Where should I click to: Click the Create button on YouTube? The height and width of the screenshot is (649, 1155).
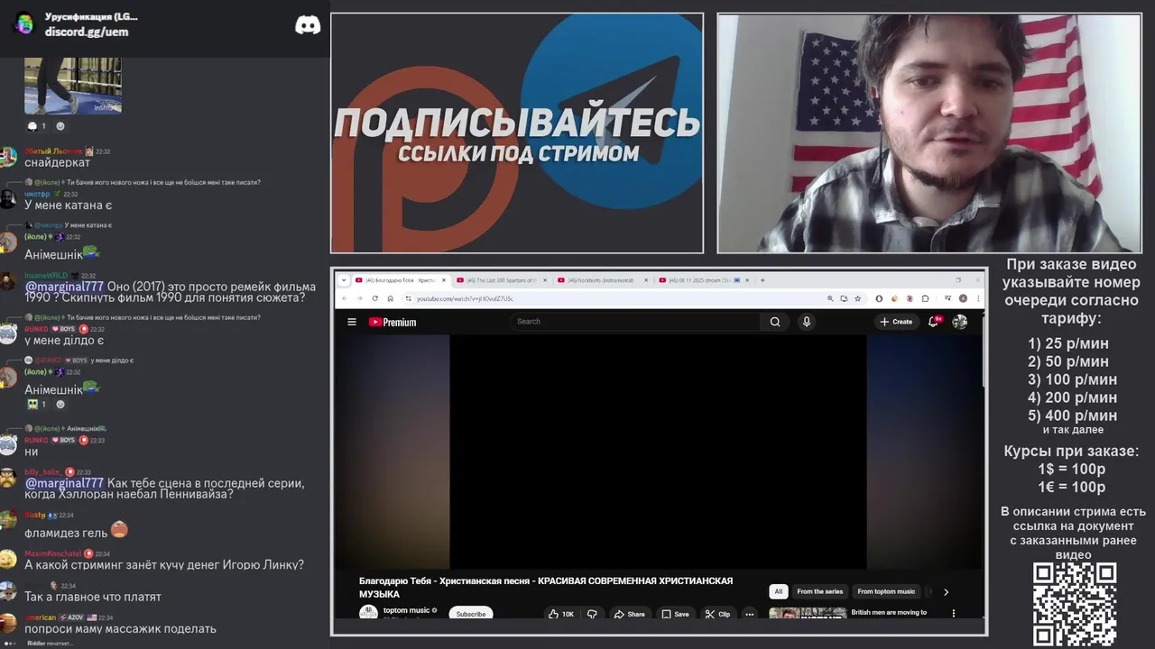[x=896, y=322]
